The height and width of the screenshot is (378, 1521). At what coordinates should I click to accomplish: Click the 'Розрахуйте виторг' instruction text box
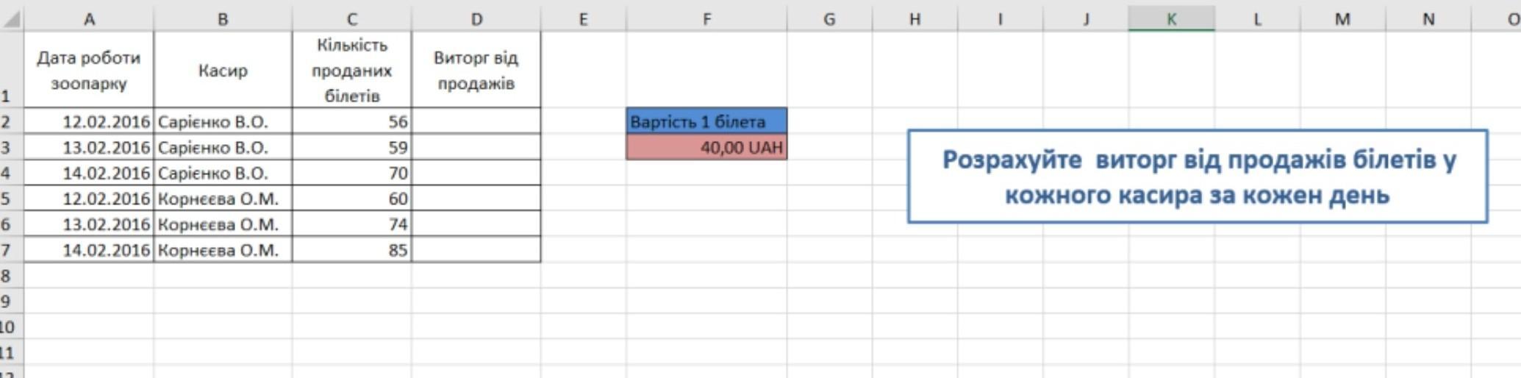(1198, 176)
